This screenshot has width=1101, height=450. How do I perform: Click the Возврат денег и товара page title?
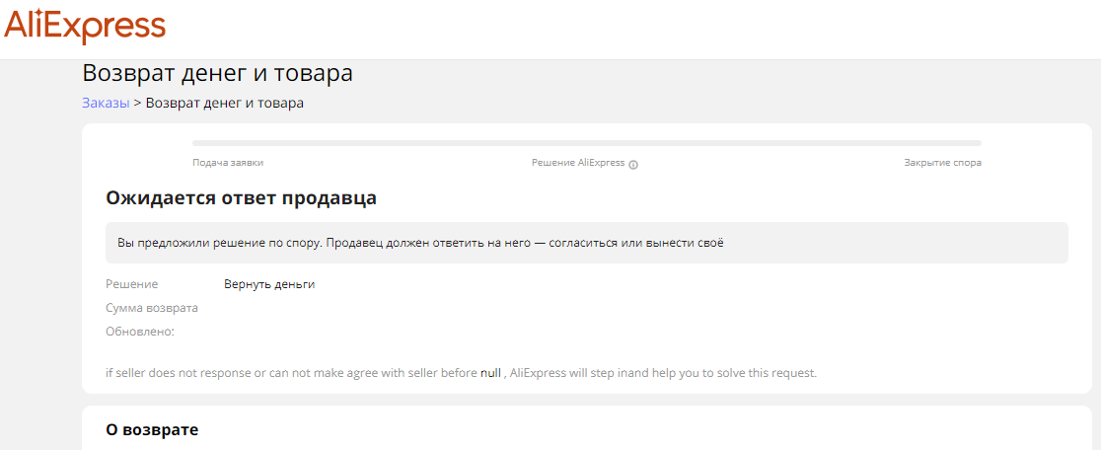point(217,73)
